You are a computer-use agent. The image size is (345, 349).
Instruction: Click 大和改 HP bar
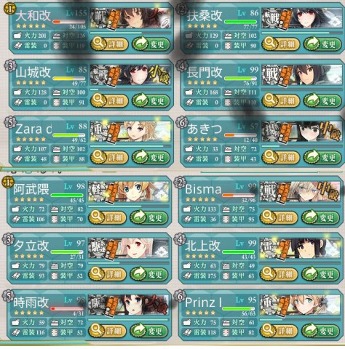click(x=69, y=22)
